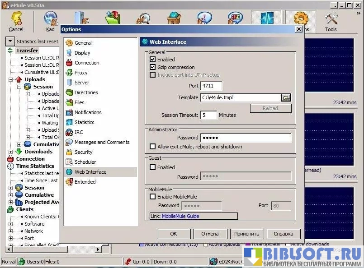Check the Enable MobileMule checkbox

tap(153, 197)
